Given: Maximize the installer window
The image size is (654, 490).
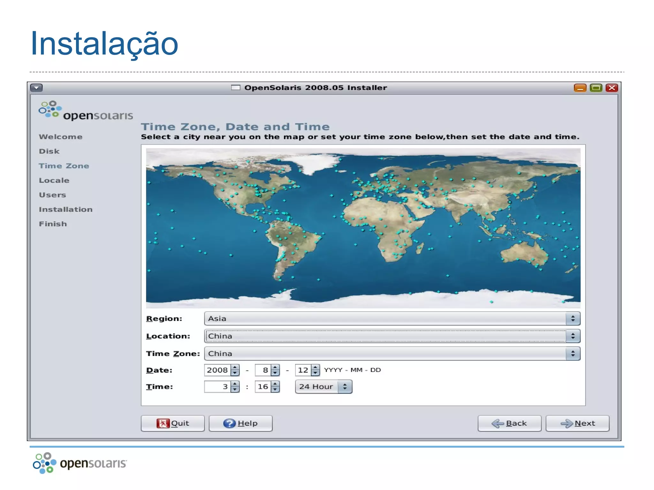Looking at the screenshot, I should click(596, 88).
